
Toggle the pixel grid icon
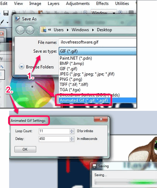[131, 12]
